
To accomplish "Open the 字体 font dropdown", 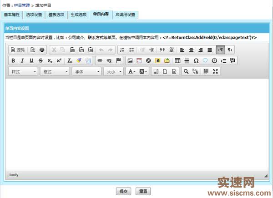I will (x=87, y=71).
